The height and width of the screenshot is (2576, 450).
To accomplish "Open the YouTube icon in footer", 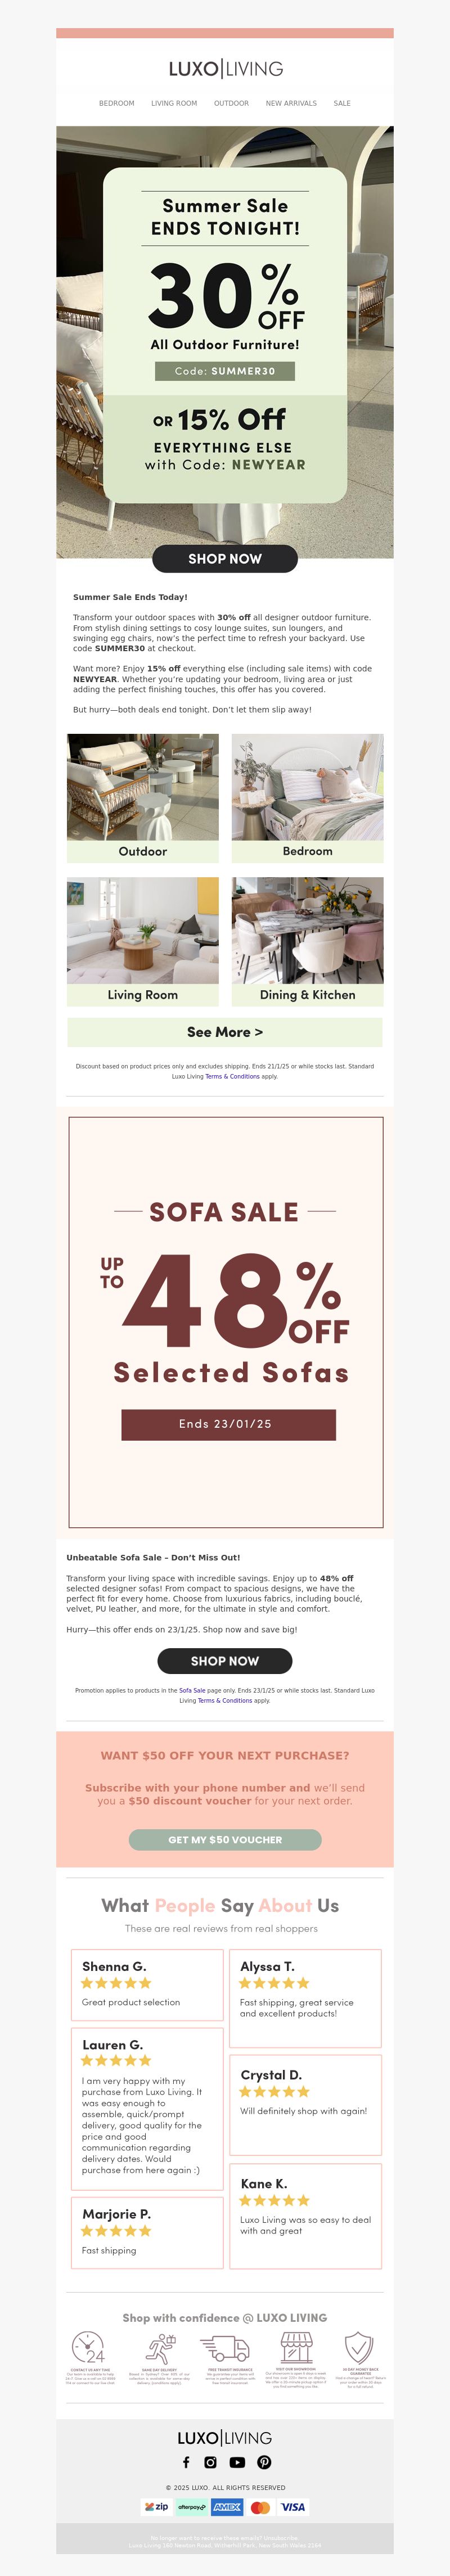I will click(237, 2462).
